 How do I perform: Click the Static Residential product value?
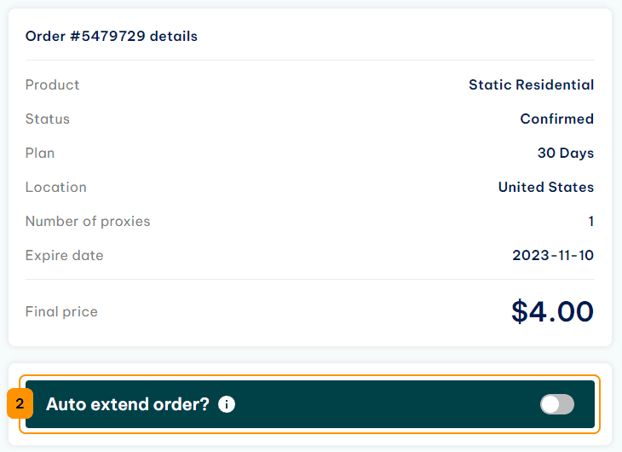coord(531,84)
